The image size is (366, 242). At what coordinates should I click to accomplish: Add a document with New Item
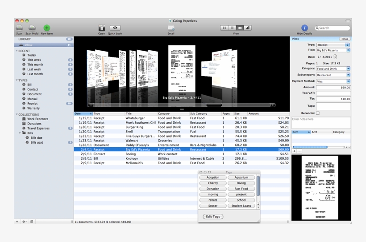click(x=46, y=28)
